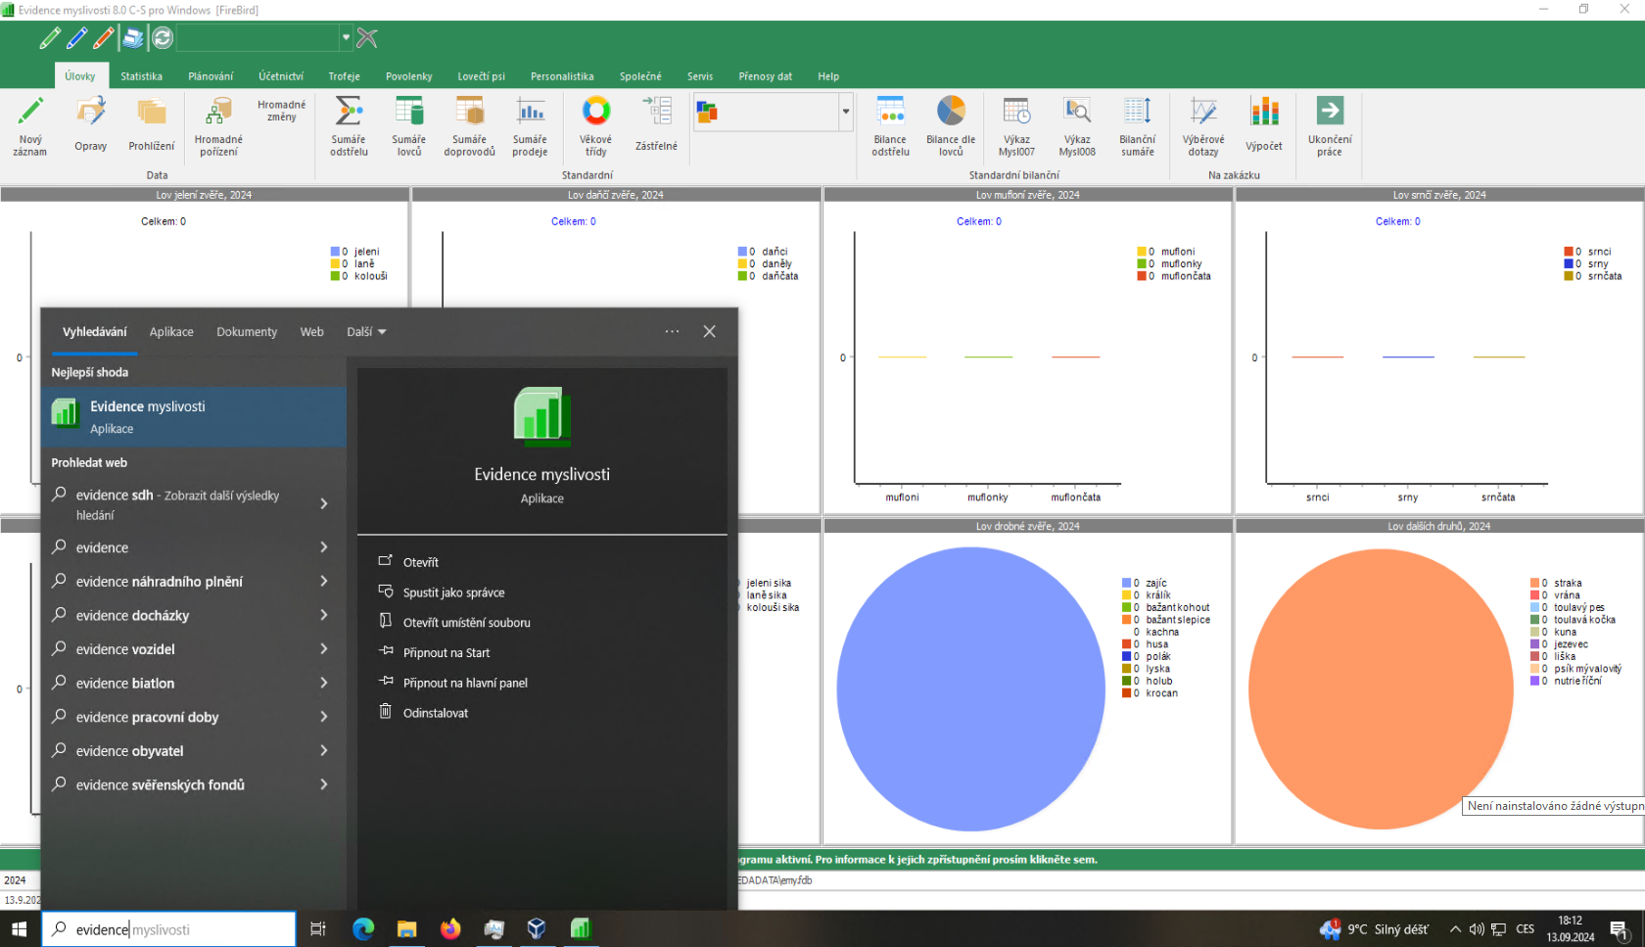Image resolution: width=1645 pixels, height=947 pixels.
Task: Close the Windows search panel
Action: coord(710,332)
